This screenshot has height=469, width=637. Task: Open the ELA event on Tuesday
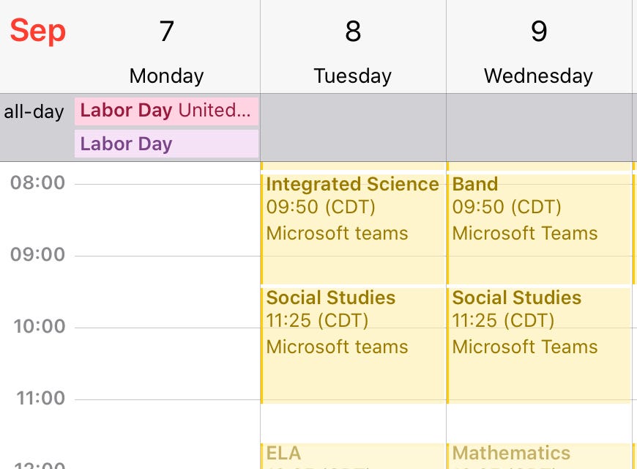point(353,455)
